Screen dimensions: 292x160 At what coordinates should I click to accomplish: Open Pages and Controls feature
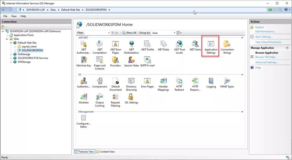coord(99,63)
